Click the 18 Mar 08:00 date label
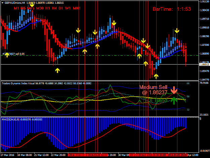The width and height of the screenshot is (210, 158). (x=25, y=155)
